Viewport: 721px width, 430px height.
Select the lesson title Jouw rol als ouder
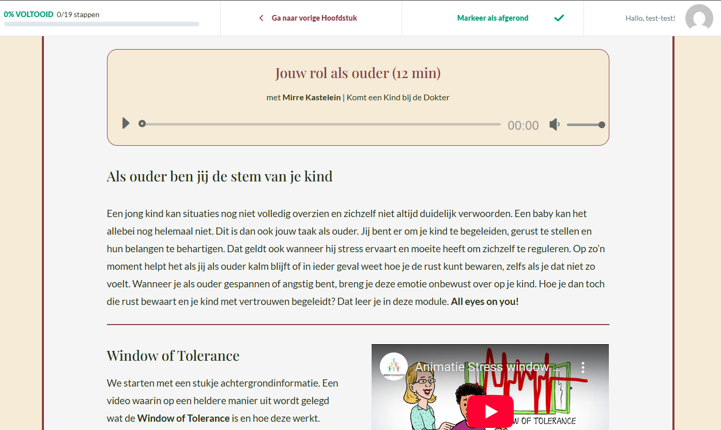(x=358, y=72)
